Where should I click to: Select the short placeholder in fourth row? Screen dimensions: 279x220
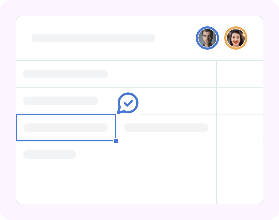coord(50,155)
